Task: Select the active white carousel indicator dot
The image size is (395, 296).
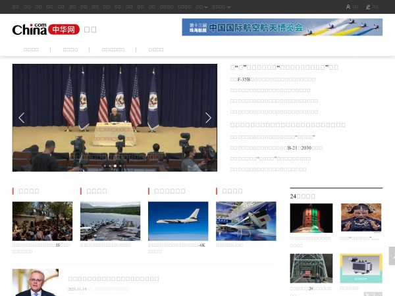Action: 115,166
